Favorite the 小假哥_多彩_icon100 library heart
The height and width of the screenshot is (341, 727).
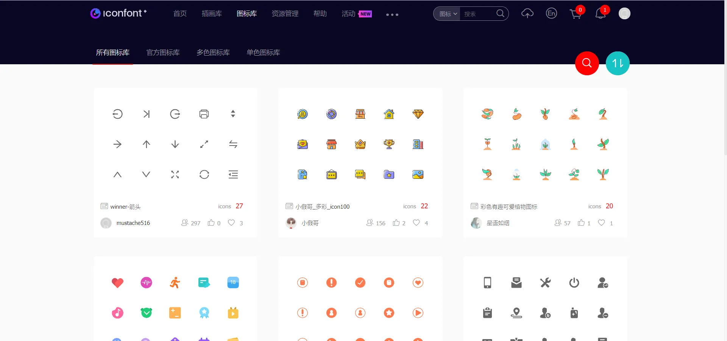[416, 223]
